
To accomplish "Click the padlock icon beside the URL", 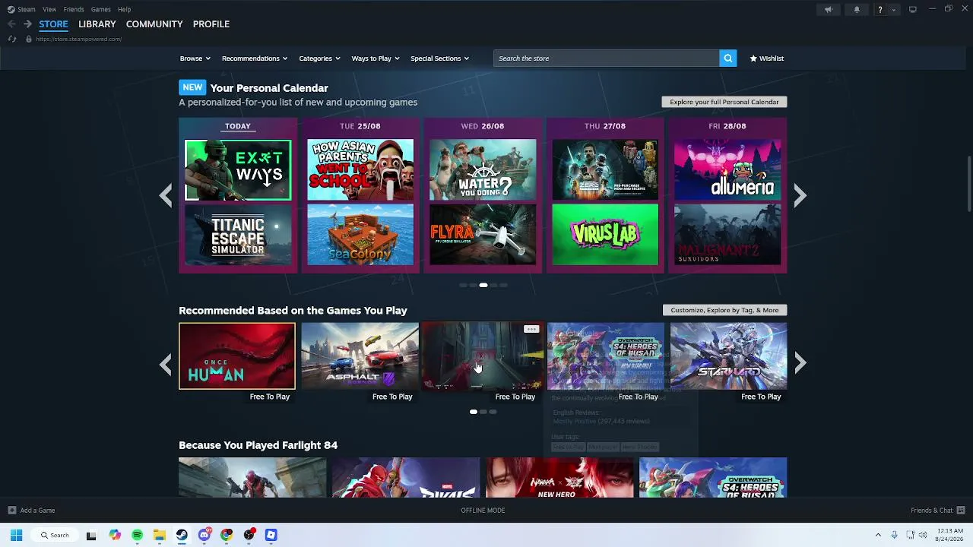I will pyautogui.click(x=29, y=39).
